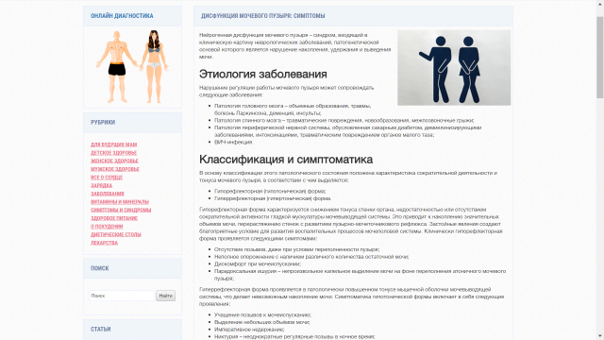Click the 'Учащение позывов к мочеиспусканию' bullet
The image size is (604, 340).
262,314
